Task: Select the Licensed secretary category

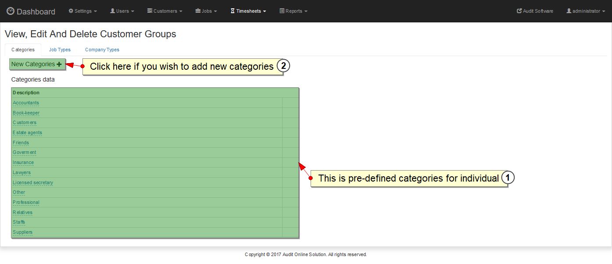Action: (33, 182)
